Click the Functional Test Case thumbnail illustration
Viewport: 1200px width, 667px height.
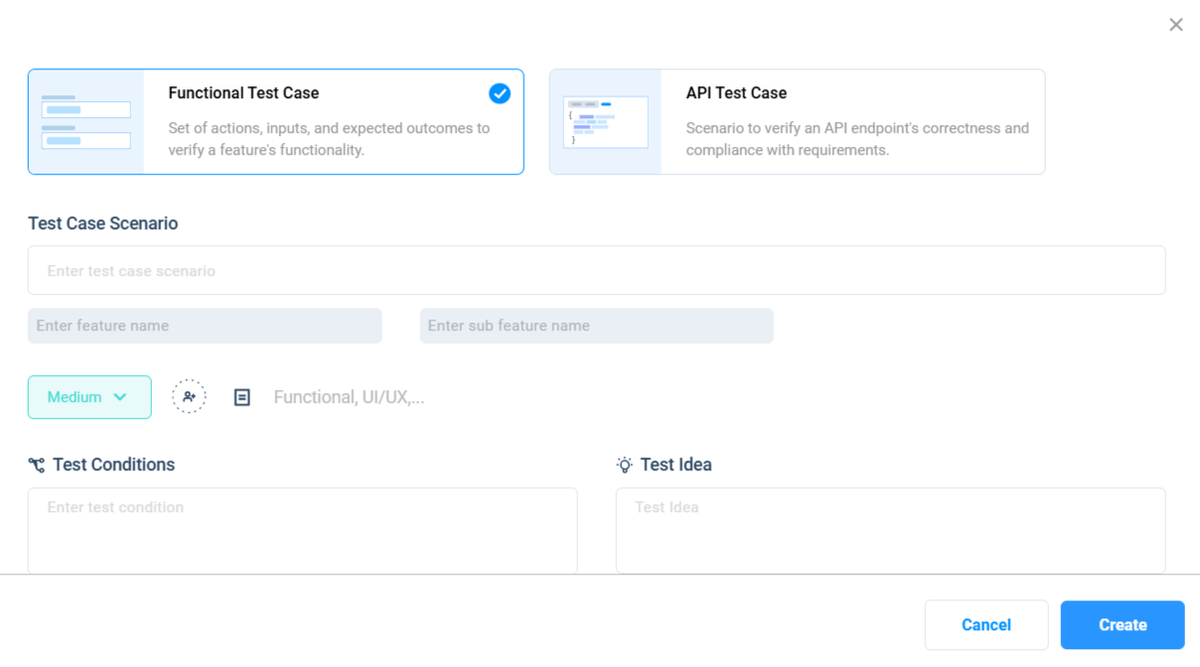(86, 122)
